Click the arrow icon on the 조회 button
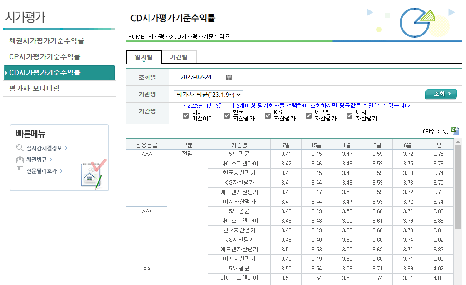The width and height of the screenshot is (466, 285). click(450, 94)
